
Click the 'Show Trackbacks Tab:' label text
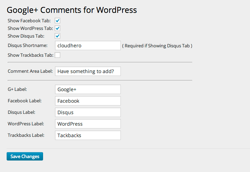(30, 55)
